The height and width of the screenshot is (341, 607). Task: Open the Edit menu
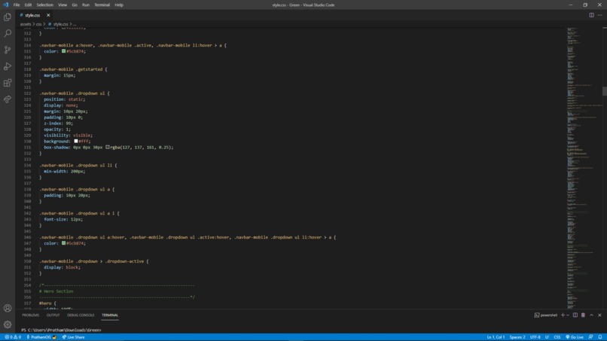coord(28,5)
